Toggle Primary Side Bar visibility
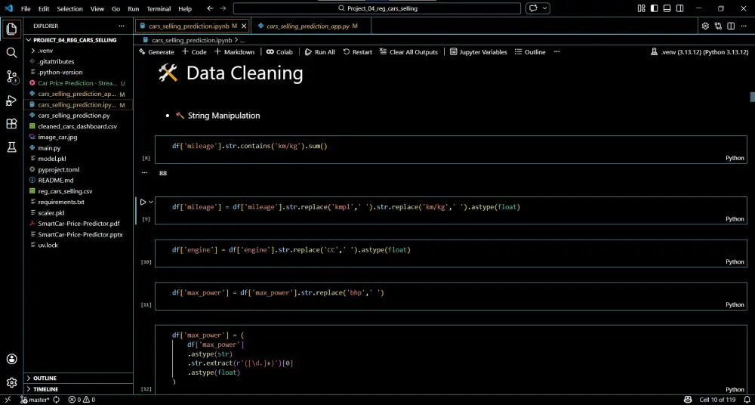This screenshot has height=405, width=755. [x=655, y=8]
